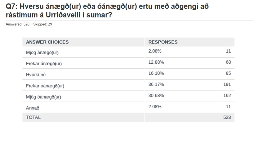Click the 12.88% percentage value
Viewport: 257px width, 145px height.
[x=156, y=62]
